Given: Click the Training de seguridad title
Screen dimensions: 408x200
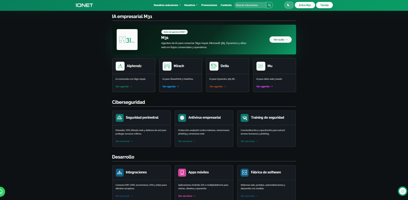Looking at the screenshot, I should (268, 117).
